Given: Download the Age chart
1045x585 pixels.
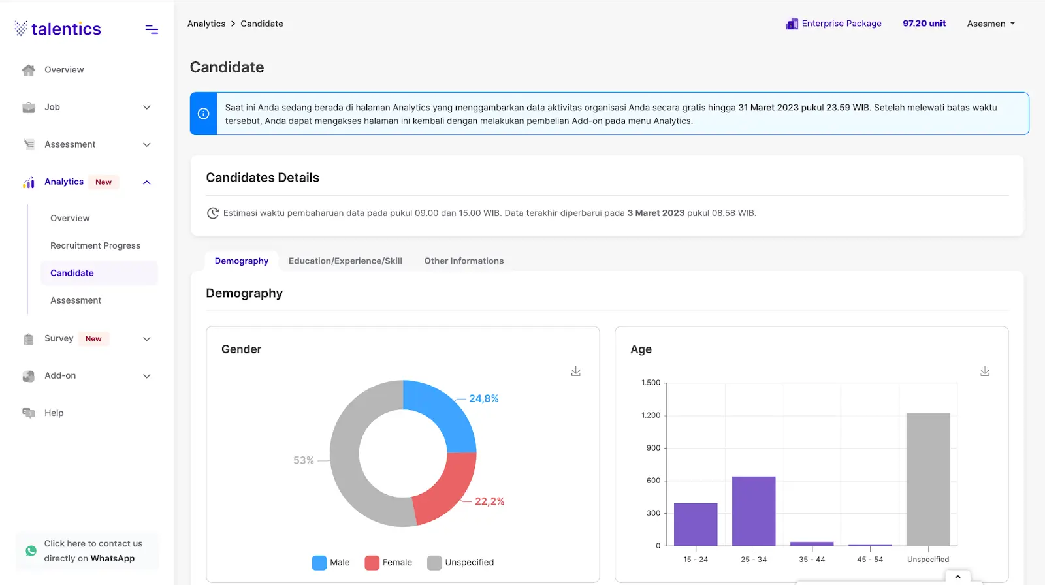Looking at the screenshot, I should point(985,372).
